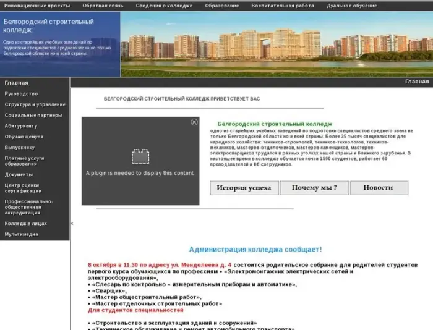Open the Обратная связь menu item
Image resolution: width=433 pixels, height=330 pixels.
(x=103, y=6)
